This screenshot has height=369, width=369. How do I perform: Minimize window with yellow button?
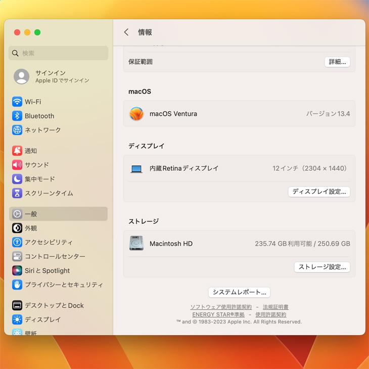point(27,32)
